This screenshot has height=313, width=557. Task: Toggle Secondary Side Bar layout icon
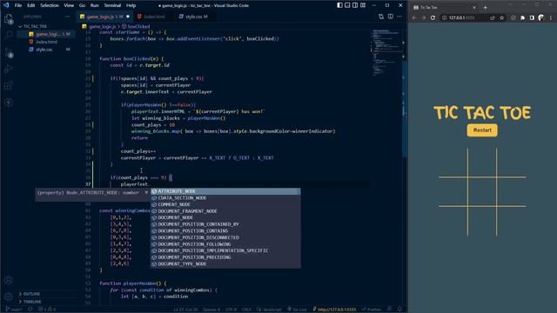coord(355,5)
